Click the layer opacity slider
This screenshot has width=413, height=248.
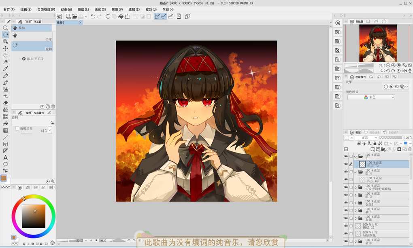391,138
